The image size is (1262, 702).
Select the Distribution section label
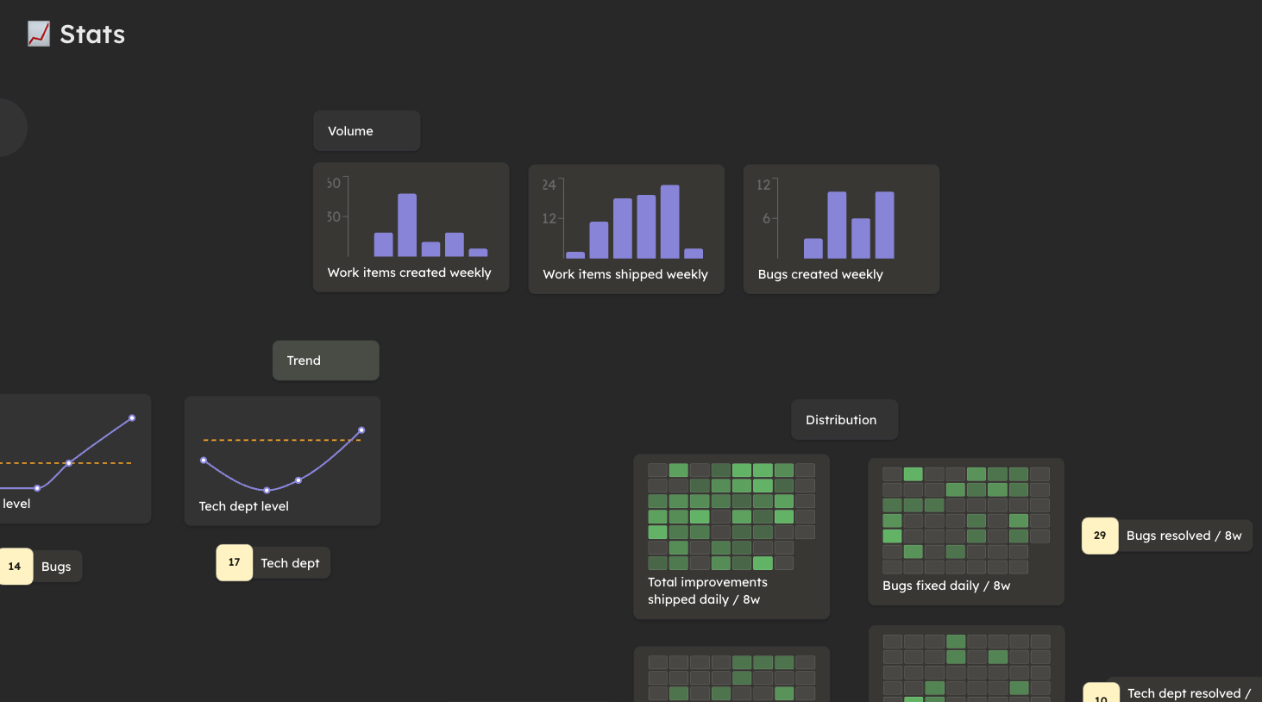(844, 420)
